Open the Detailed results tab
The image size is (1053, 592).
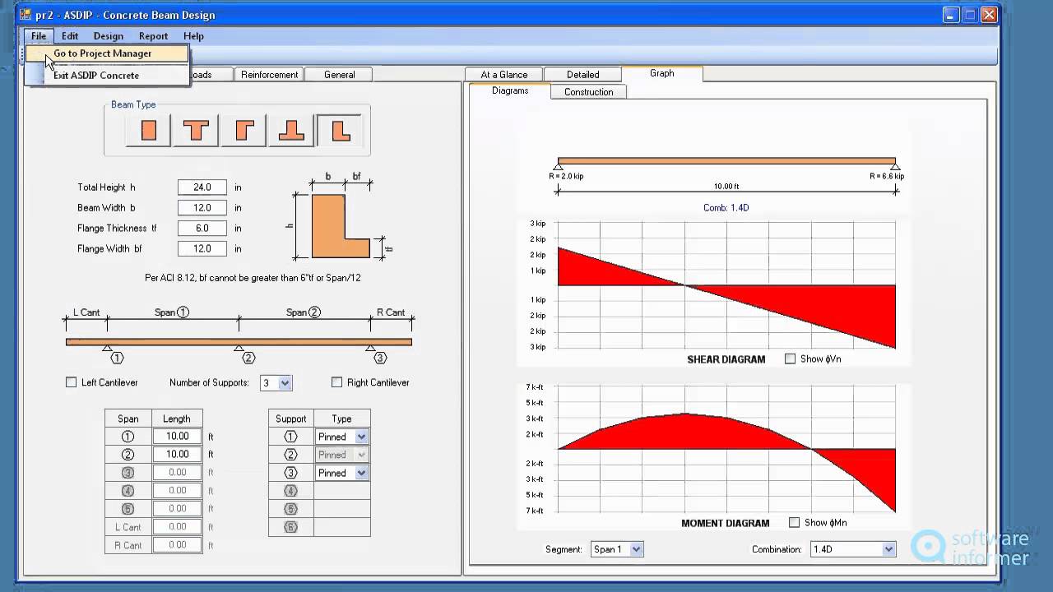click(x=582, y=75)
